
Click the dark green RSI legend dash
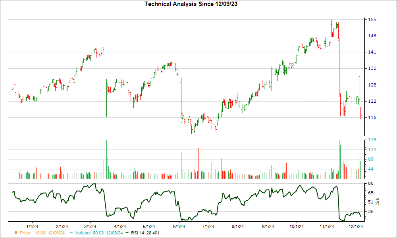(x=127, y=233)
